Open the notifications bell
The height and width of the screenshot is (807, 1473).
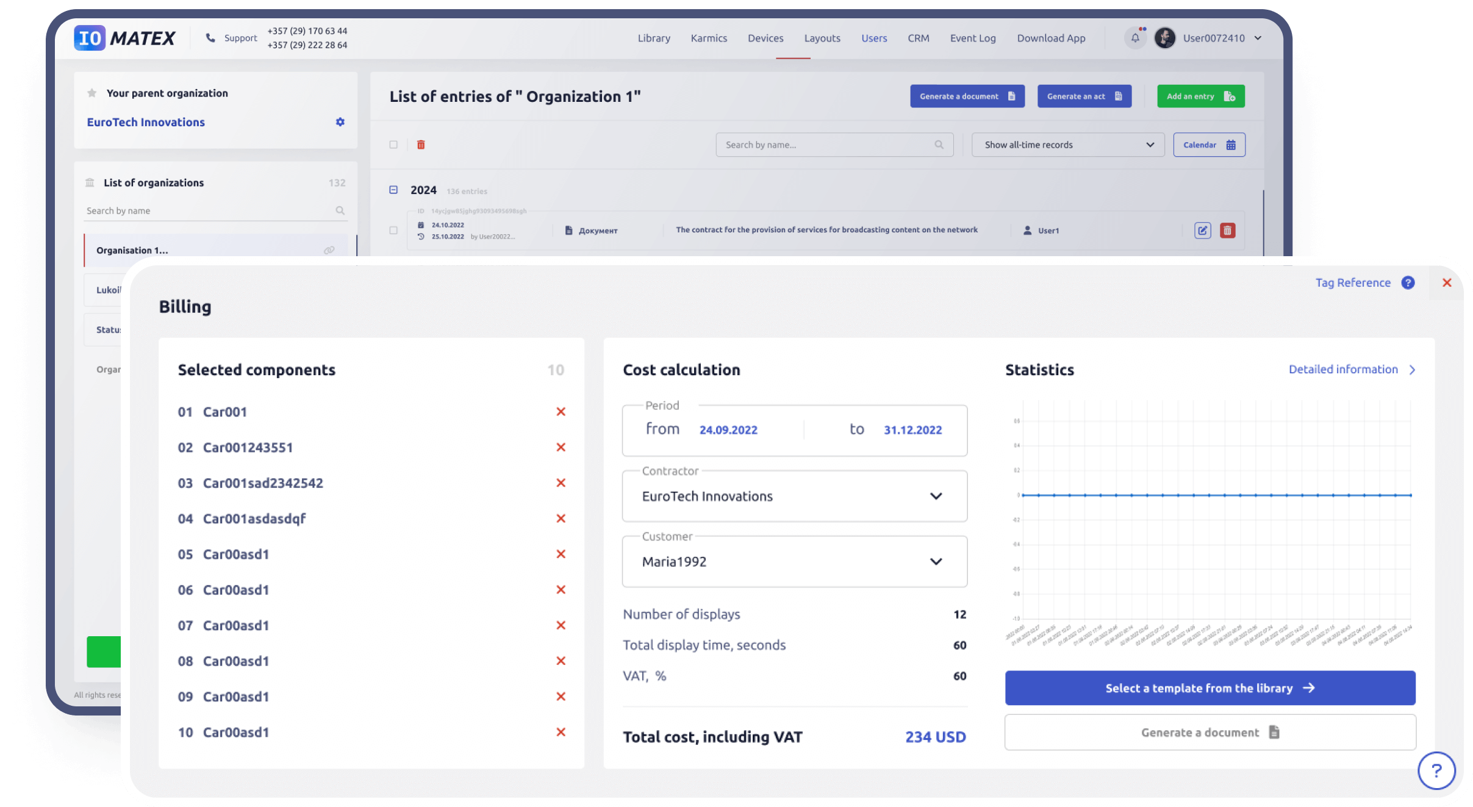(x=1135, y=38)
